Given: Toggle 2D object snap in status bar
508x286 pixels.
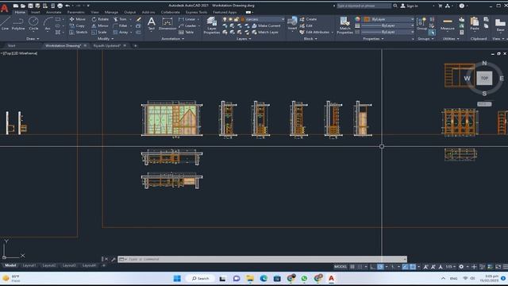Looking at the screenshot, I should click(x=413, y=267).
